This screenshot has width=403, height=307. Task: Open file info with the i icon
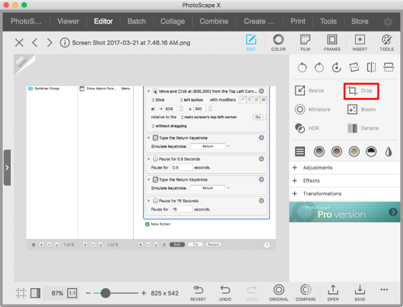[x=64, y=43]
